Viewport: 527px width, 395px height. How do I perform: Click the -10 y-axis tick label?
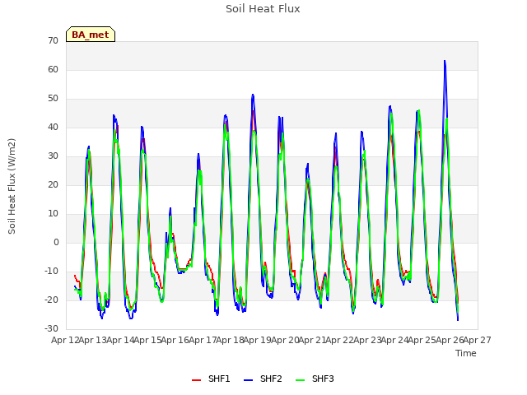[51, 271]
